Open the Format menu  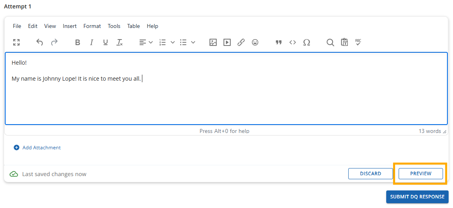tap(92, 26)
